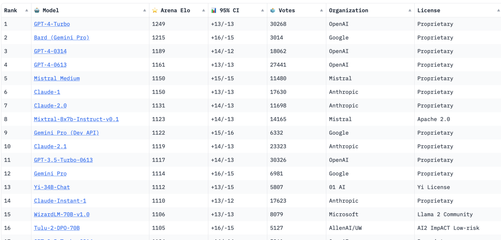501x240 pixels.
Task: Sort table by Rank arrow
Action: pos(27,10)
